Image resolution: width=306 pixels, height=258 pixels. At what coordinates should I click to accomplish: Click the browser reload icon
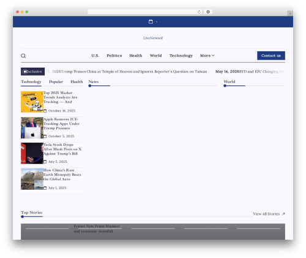(199, 12)
